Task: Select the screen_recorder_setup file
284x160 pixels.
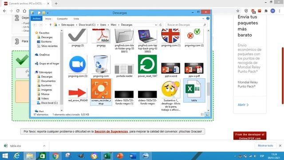Action: pos(101,92)
